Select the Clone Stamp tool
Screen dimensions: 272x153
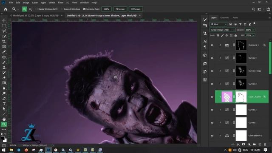coord(4,67)
